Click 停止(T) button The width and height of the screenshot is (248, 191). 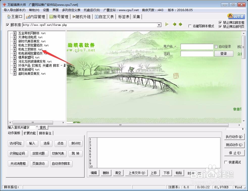coord(234,153)
